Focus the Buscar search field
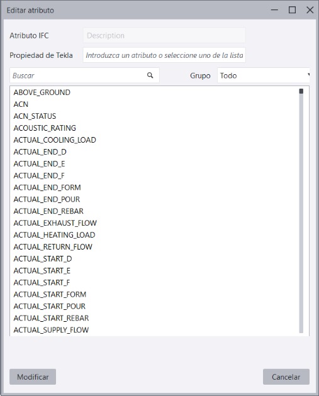 (84, 75)
